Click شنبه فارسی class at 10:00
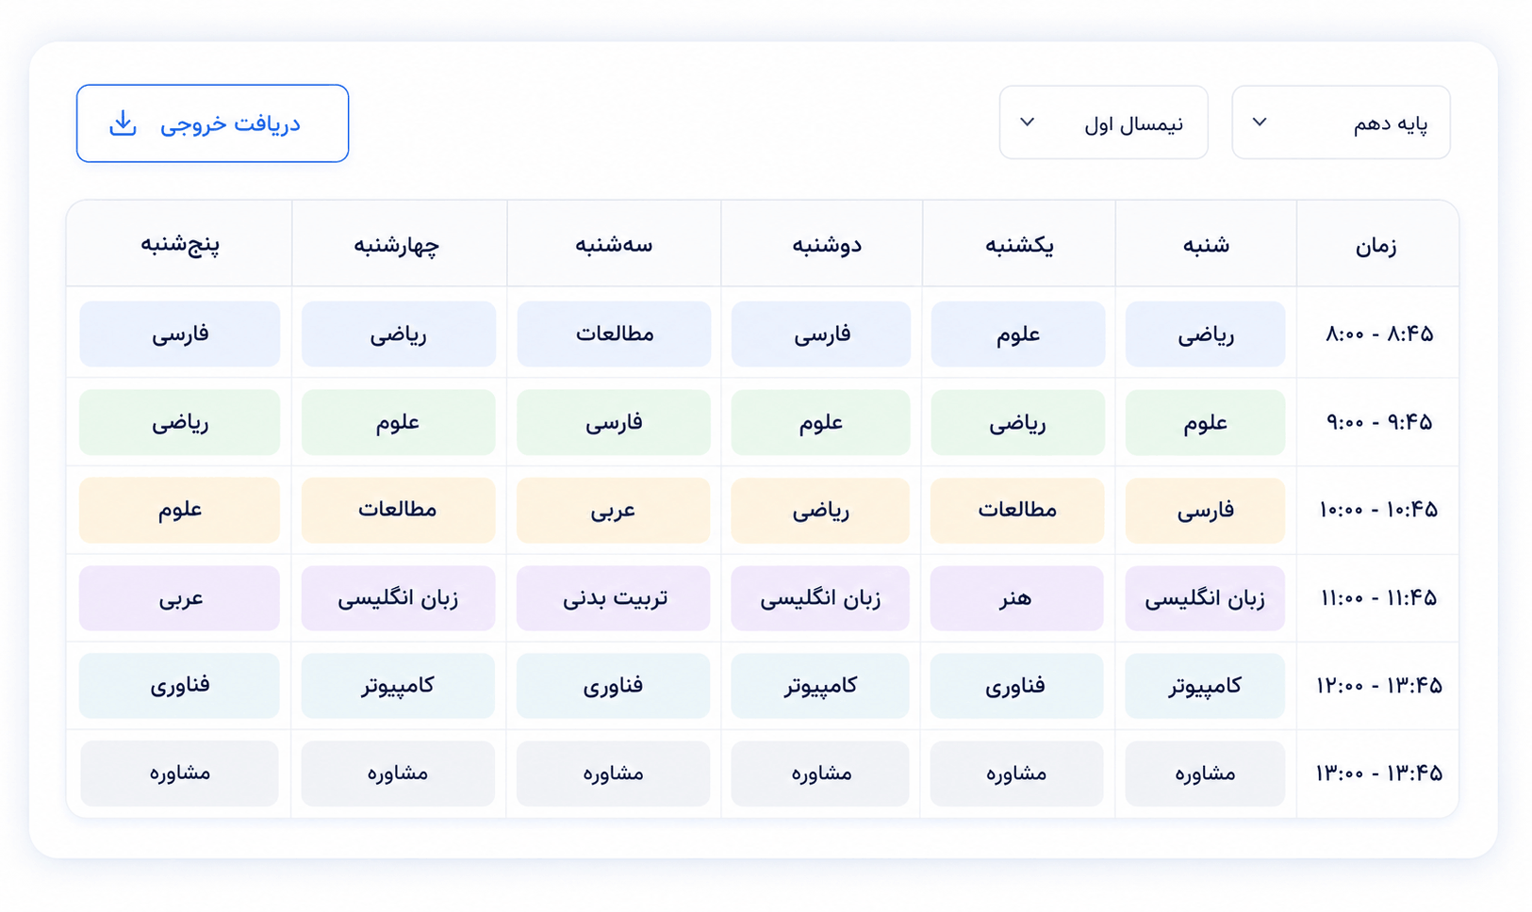Screen dimensions: 1532x912 coord(1205,510)
